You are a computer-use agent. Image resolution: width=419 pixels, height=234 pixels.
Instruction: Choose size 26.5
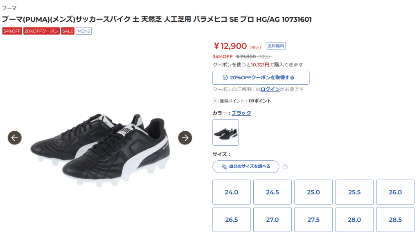231,220
